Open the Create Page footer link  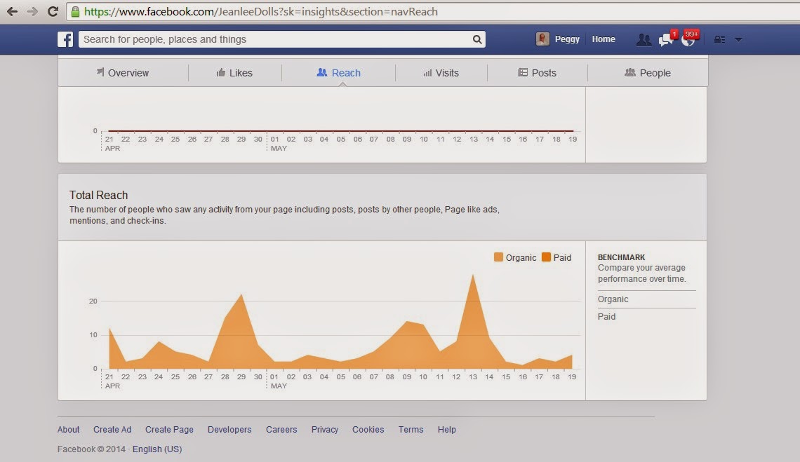(169, 429)
